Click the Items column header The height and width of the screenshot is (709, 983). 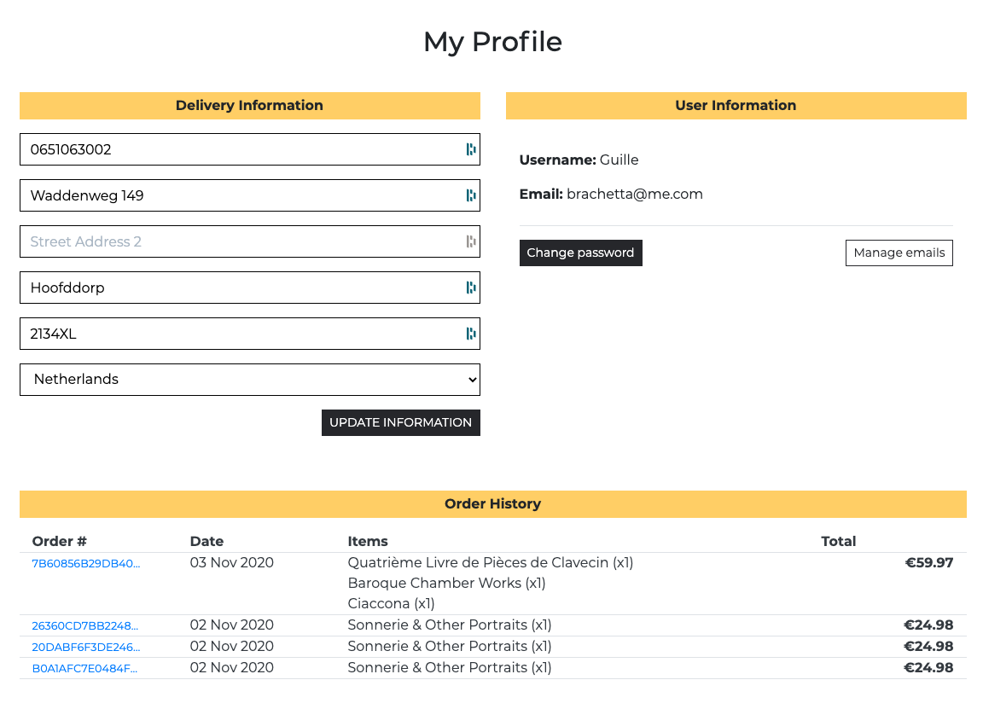click(368, 541)
